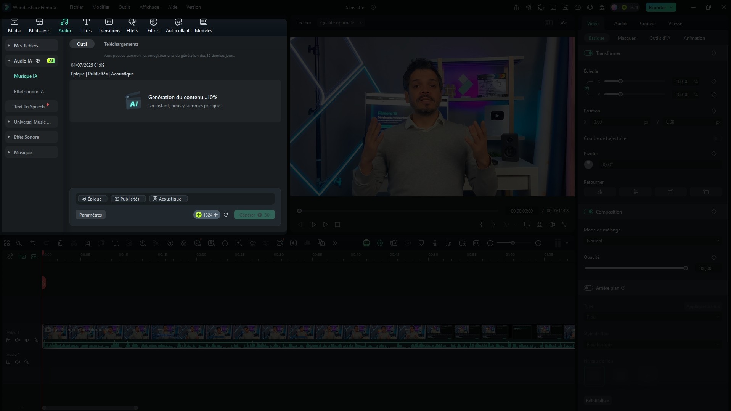Image resolution: width=731 pixels, height=411 pixels.
Task: Hide the Vidéo 1 track with eye icon
Action: click(27, 340)
